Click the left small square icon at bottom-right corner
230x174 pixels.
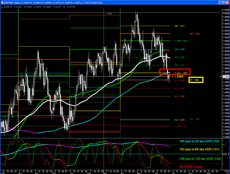226,171
